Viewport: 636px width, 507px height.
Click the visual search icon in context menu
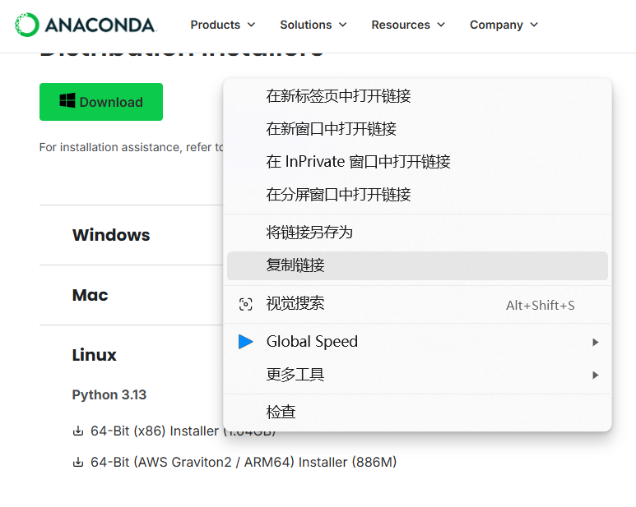pyautogui.click(x=245, y=304)
